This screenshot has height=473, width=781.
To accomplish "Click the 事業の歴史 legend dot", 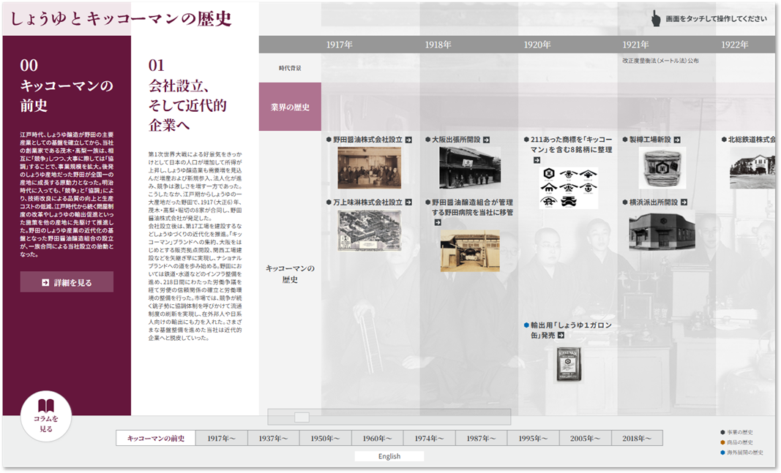I will coord(722,432).
